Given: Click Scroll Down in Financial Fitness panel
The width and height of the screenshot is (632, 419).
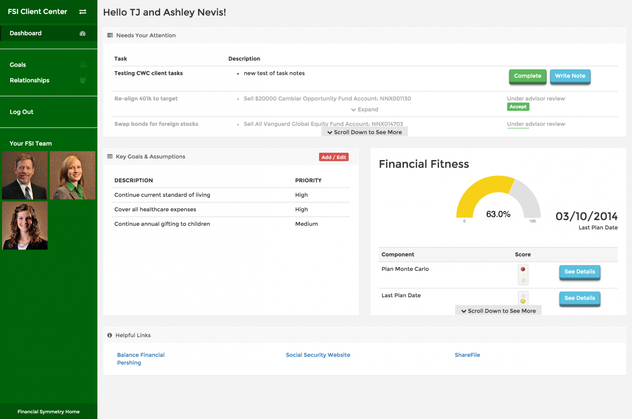Looking at the screenshot, I should click(498, 311).
